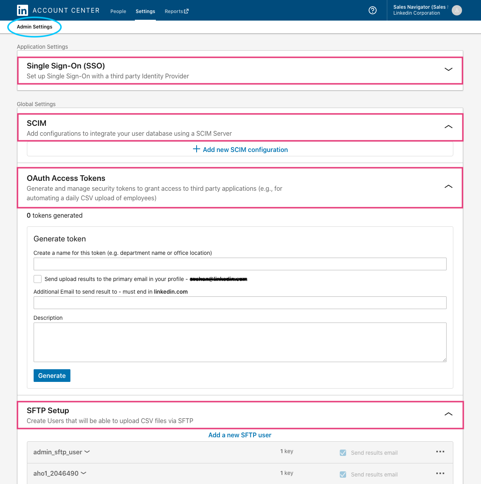Click the plus icon for new SCIM configuration
The image size is (481, 484).
click(197, 149)
